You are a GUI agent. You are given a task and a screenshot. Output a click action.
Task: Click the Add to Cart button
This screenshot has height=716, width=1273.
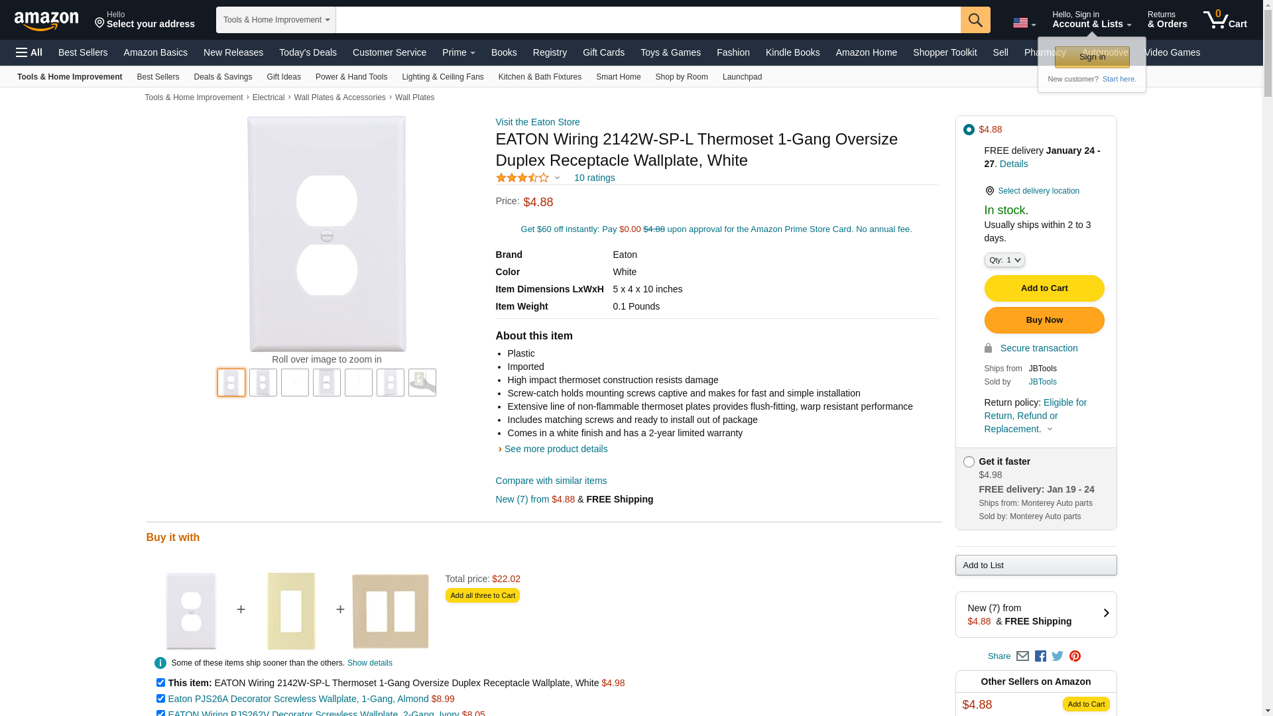[x=1044, y=288]
